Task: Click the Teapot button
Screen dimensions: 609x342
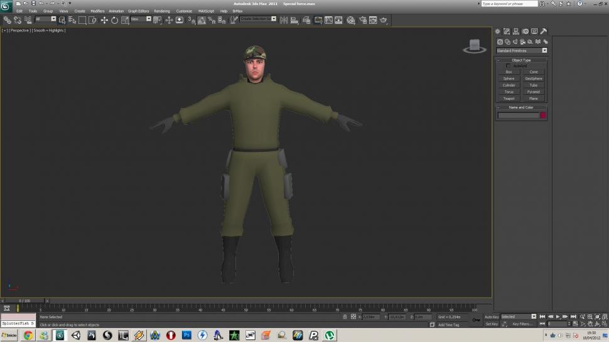Action: click(x=509, y=99)
